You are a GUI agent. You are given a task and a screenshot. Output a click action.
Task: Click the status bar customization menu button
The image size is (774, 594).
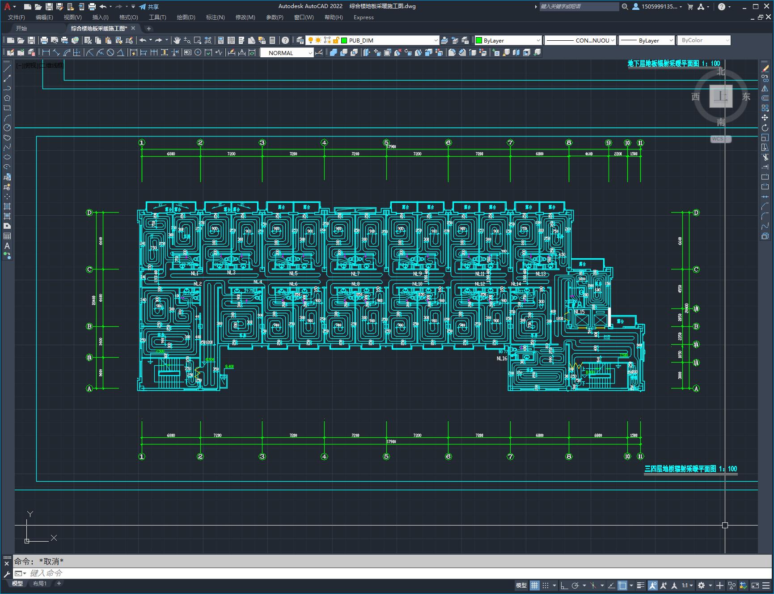tap(766, 585)
